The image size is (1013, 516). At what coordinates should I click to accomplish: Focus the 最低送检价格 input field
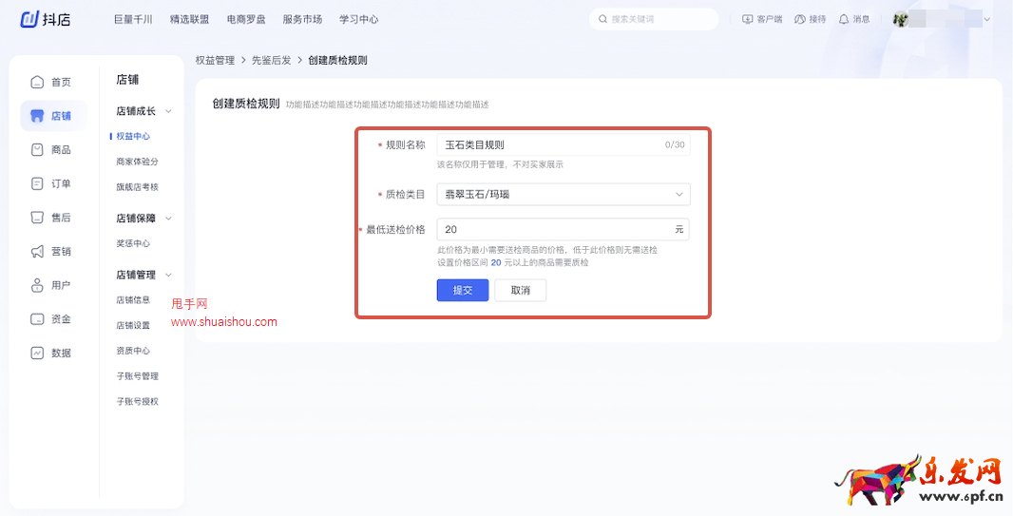[x=564, y=229]
